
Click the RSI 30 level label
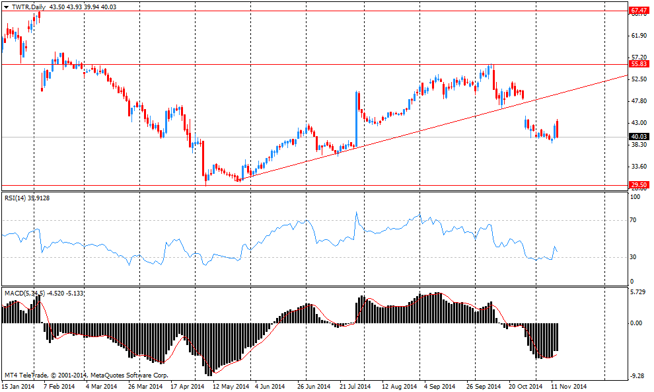click(633, 256)
